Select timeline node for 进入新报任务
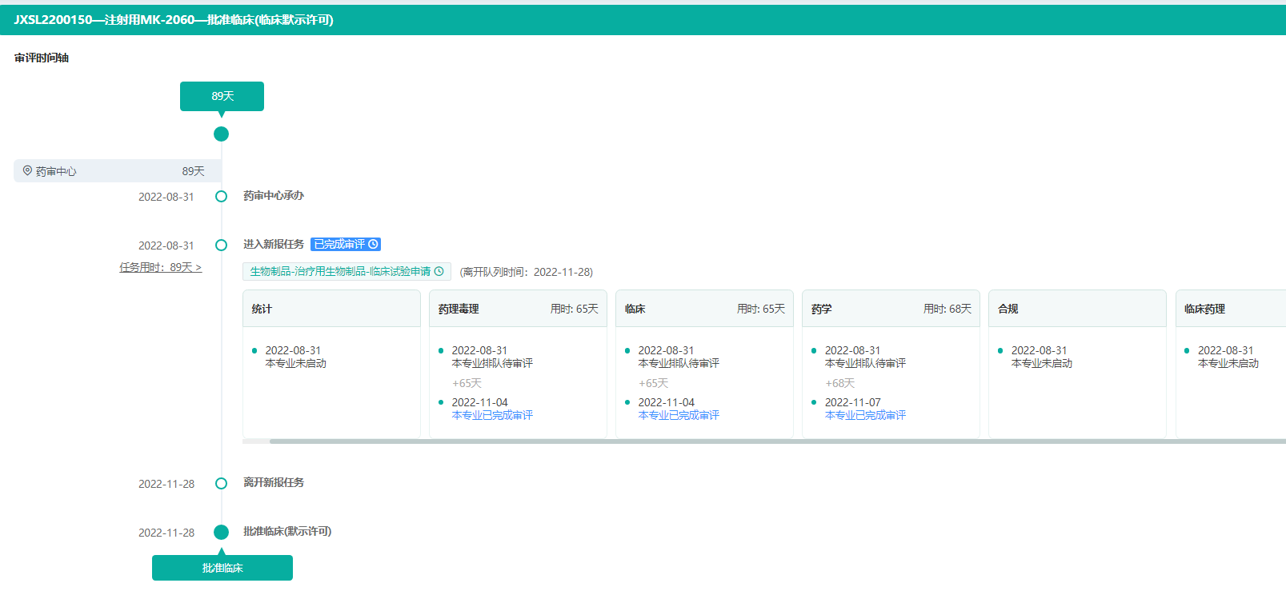The width and height of the screenshot is (1286, 595). (222, 245)
